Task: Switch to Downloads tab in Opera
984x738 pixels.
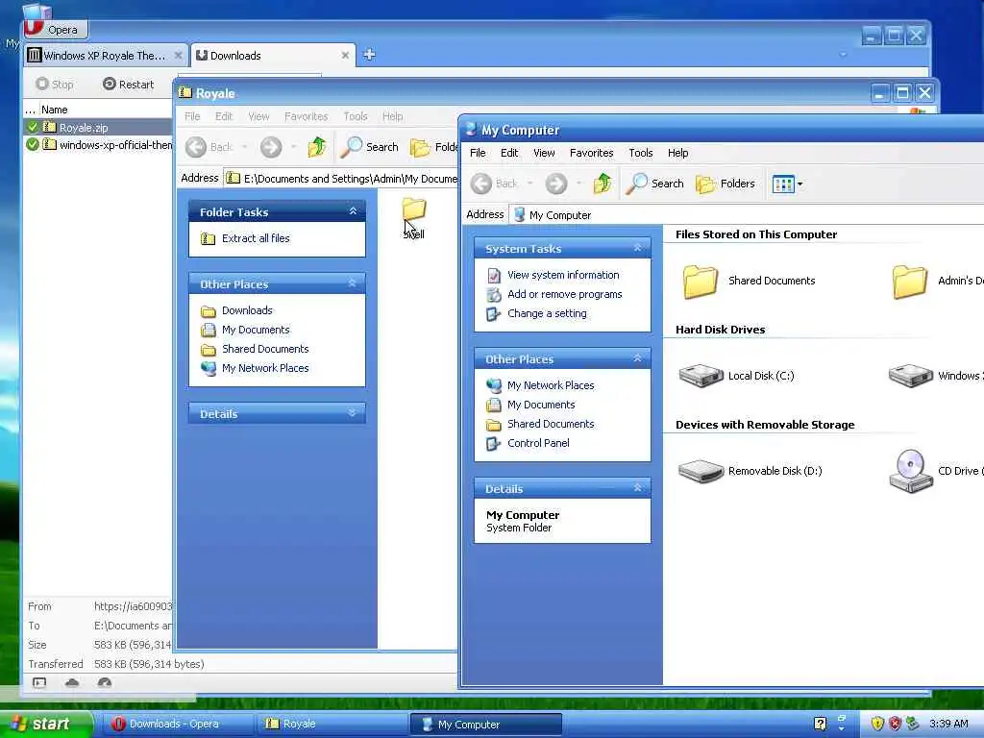Action: pyautogui.click(x=272, y=55)
